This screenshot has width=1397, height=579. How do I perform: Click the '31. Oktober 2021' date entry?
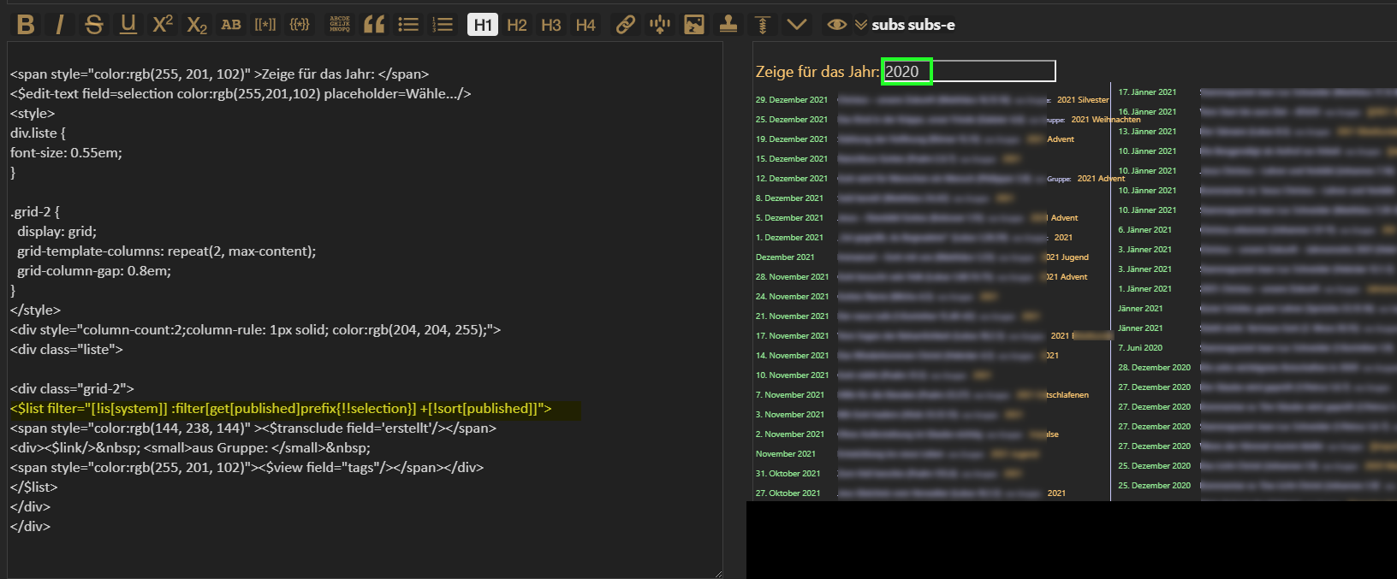pyautogui.click(x=788, y=474)
